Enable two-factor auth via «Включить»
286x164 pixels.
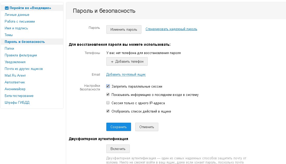pos(118,149)
